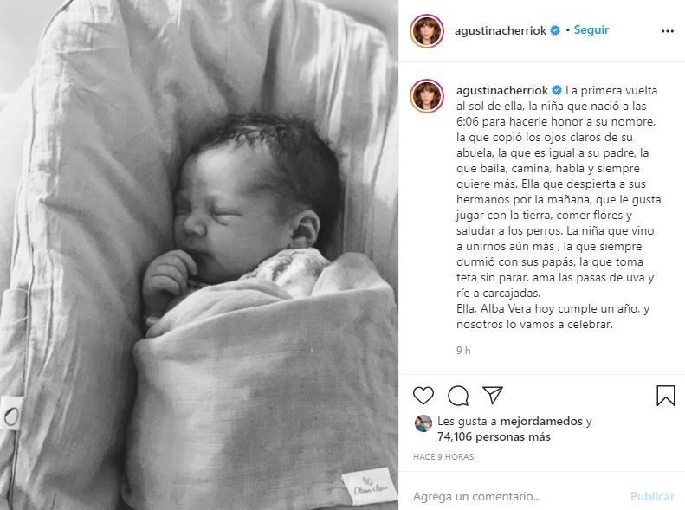Click the Seguir follow button

pos(591,30)
